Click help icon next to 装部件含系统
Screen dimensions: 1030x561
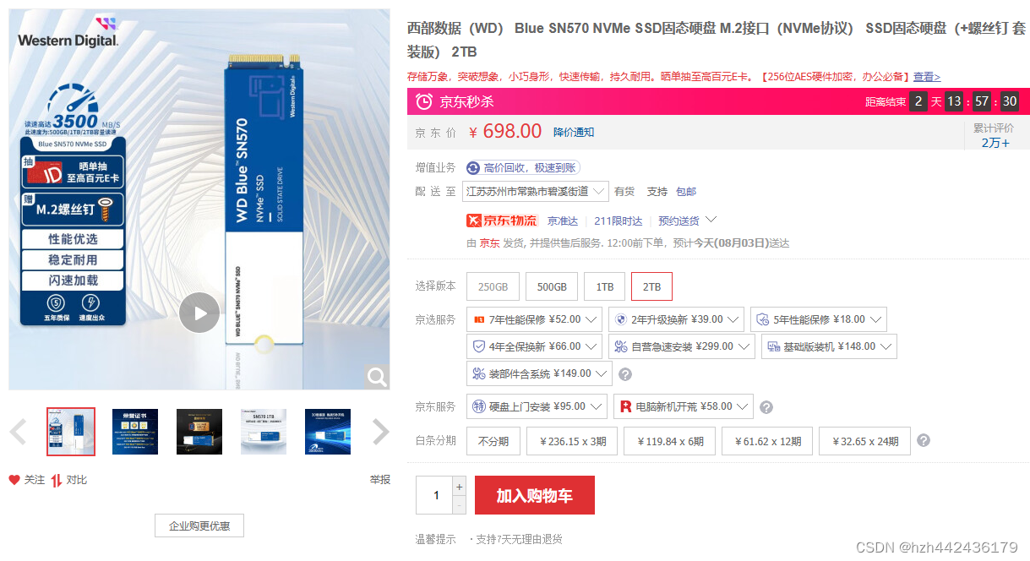click(x=625, y=374)
